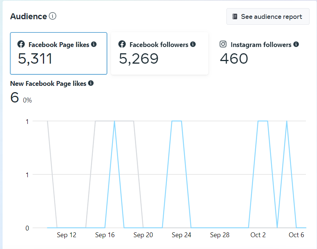Click the Sep 28 date label on chart
Screen dimensions: 317x249
coord(220,235)
